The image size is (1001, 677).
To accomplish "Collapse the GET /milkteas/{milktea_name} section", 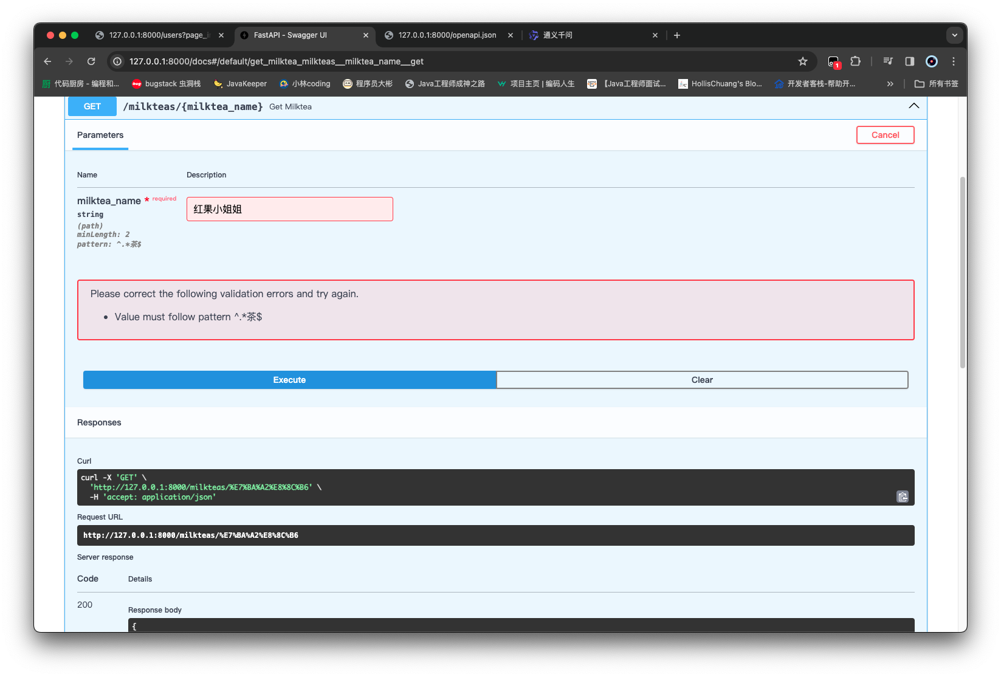I will point(913,106).
